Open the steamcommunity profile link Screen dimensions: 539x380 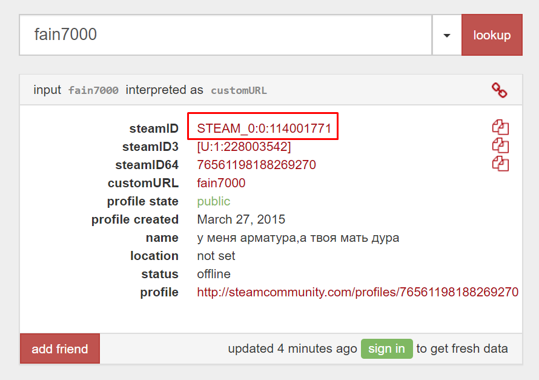357,292
